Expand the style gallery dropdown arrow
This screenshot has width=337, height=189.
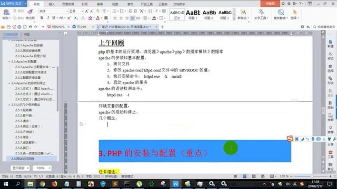coord(234,19)
